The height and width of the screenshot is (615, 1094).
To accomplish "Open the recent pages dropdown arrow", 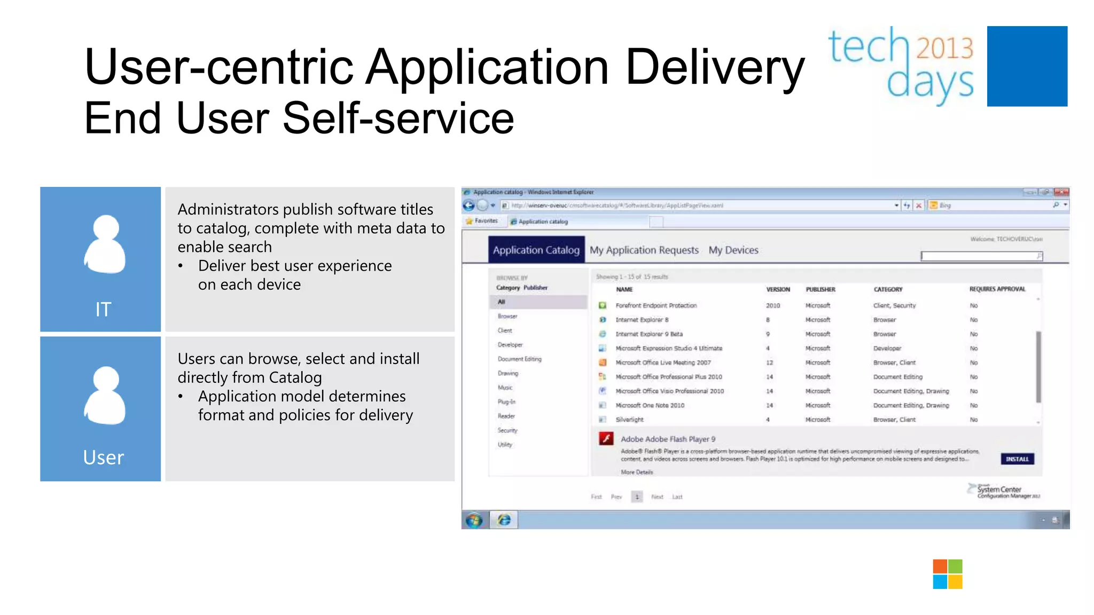I will (x=493, y=206).
